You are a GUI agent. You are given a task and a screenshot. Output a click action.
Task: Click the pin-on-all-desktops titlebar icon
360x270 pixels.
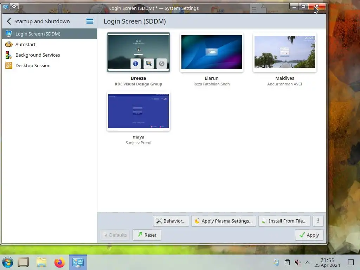[14, 6]
